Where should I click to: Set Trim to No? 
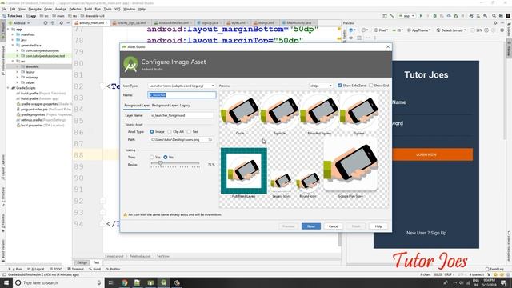pos(166,157)
